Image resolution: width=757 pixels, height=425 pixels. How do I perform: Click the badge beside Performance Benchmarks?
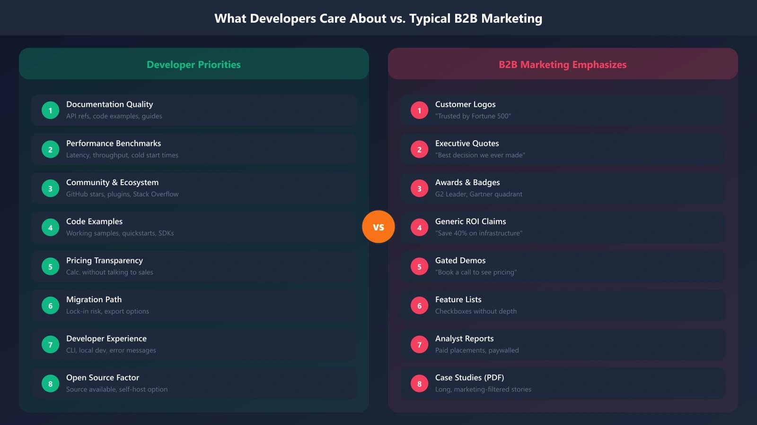[x=50, y=149]
